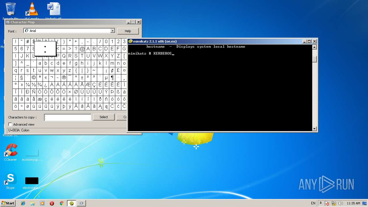Select the section § character cell

(x=22, y=78)
